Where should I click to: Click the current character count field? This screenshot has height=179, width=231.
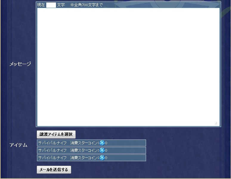coord(51,5)
